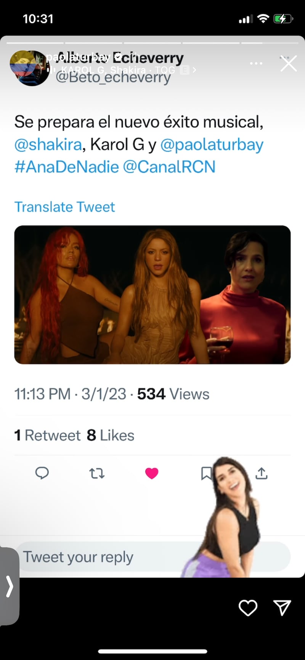Unlike the tweet with pink heart
The image size is (305, 660).
pos(152,473)
